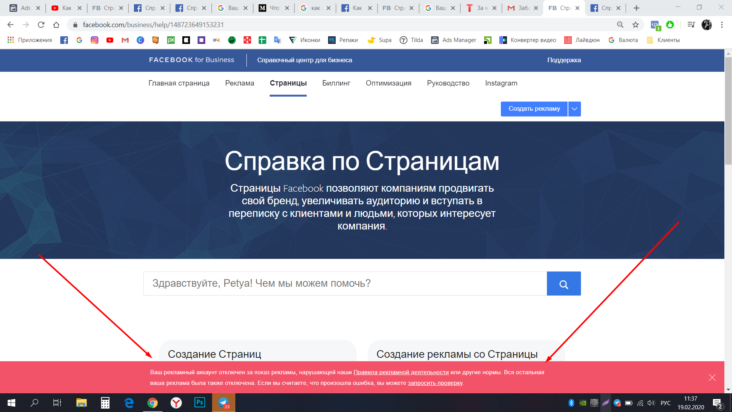Click the blue extension icon with badge 3
This screenshot has height=412, width=732.
pos(655,25)
